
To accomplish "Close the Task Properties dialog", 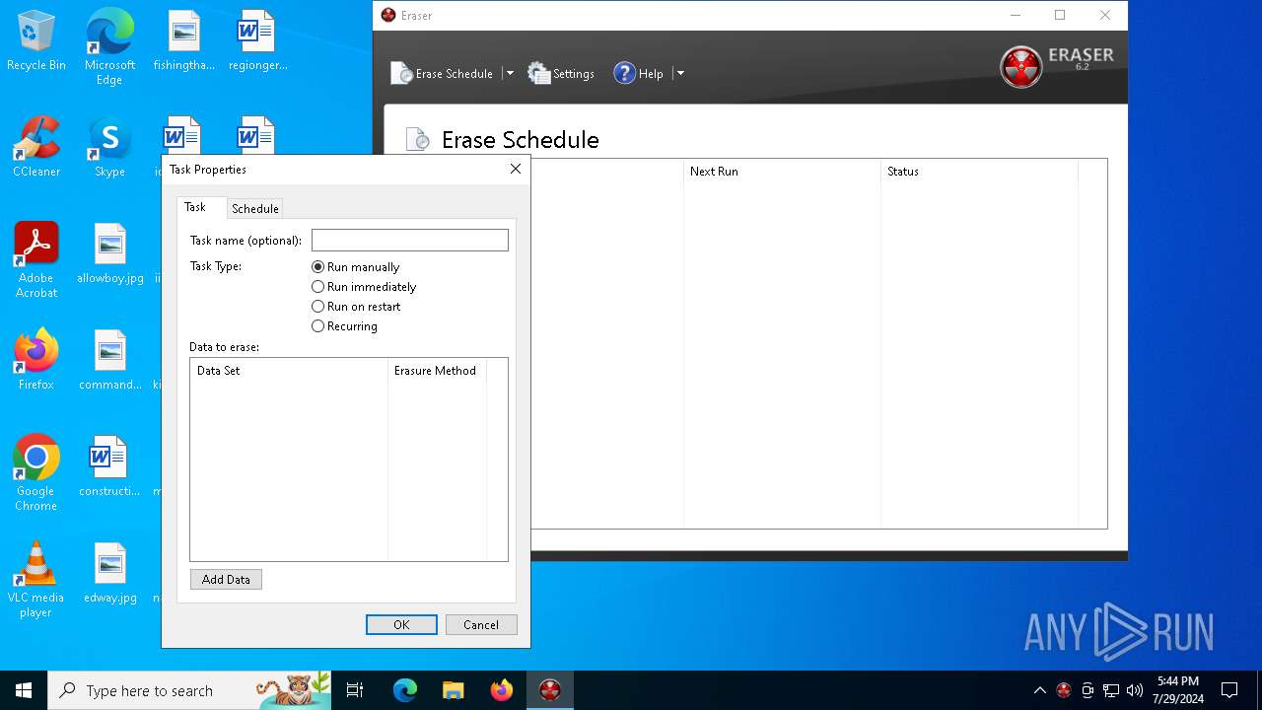I will click(515, 170).
